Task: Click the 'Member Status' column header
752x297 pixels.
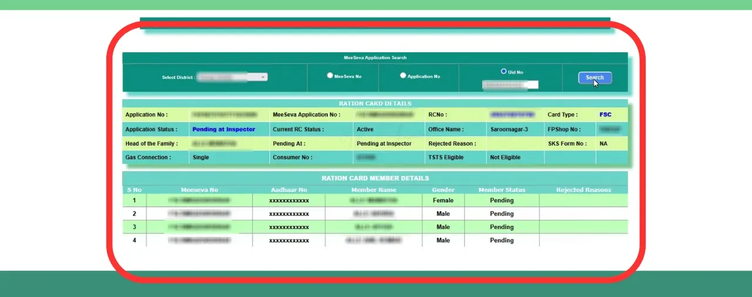Action: [502, 190]
